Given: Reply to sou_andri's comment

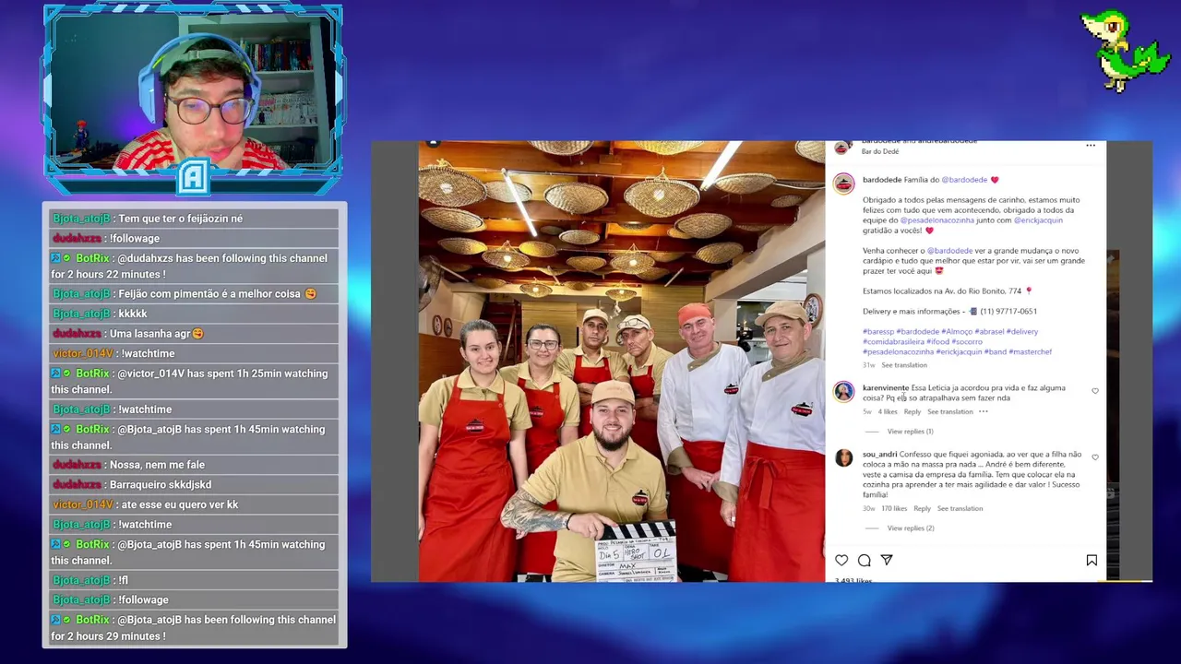Looking at the screenshot, I should (x=922, y=508).
